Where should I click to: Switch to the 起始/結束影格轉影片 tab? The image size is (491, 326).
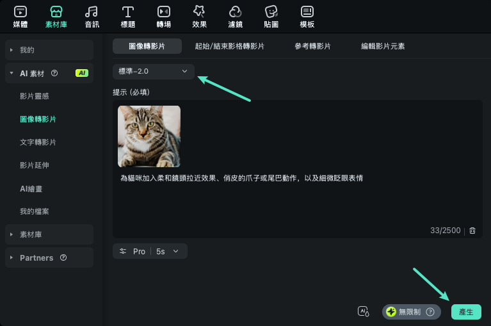tap(230, 46)
